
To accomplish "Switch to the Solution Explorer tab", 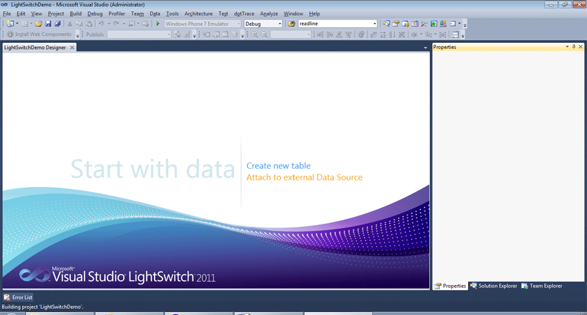I will click(494, 286).
